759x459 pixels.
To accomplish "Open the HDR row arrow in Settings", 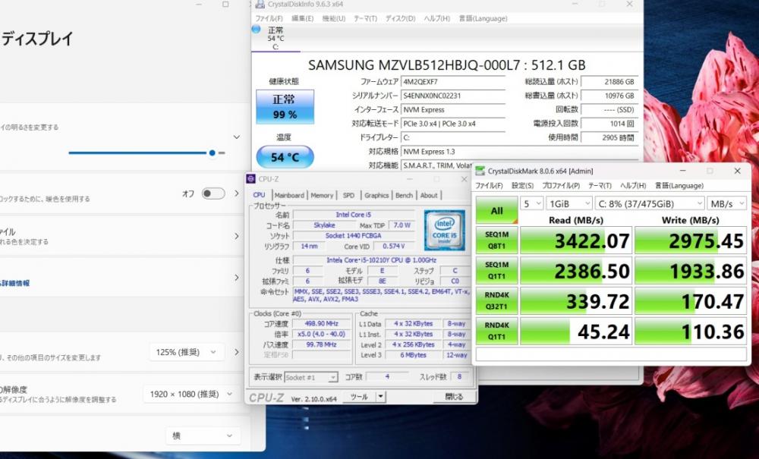I will pos(237,278).
